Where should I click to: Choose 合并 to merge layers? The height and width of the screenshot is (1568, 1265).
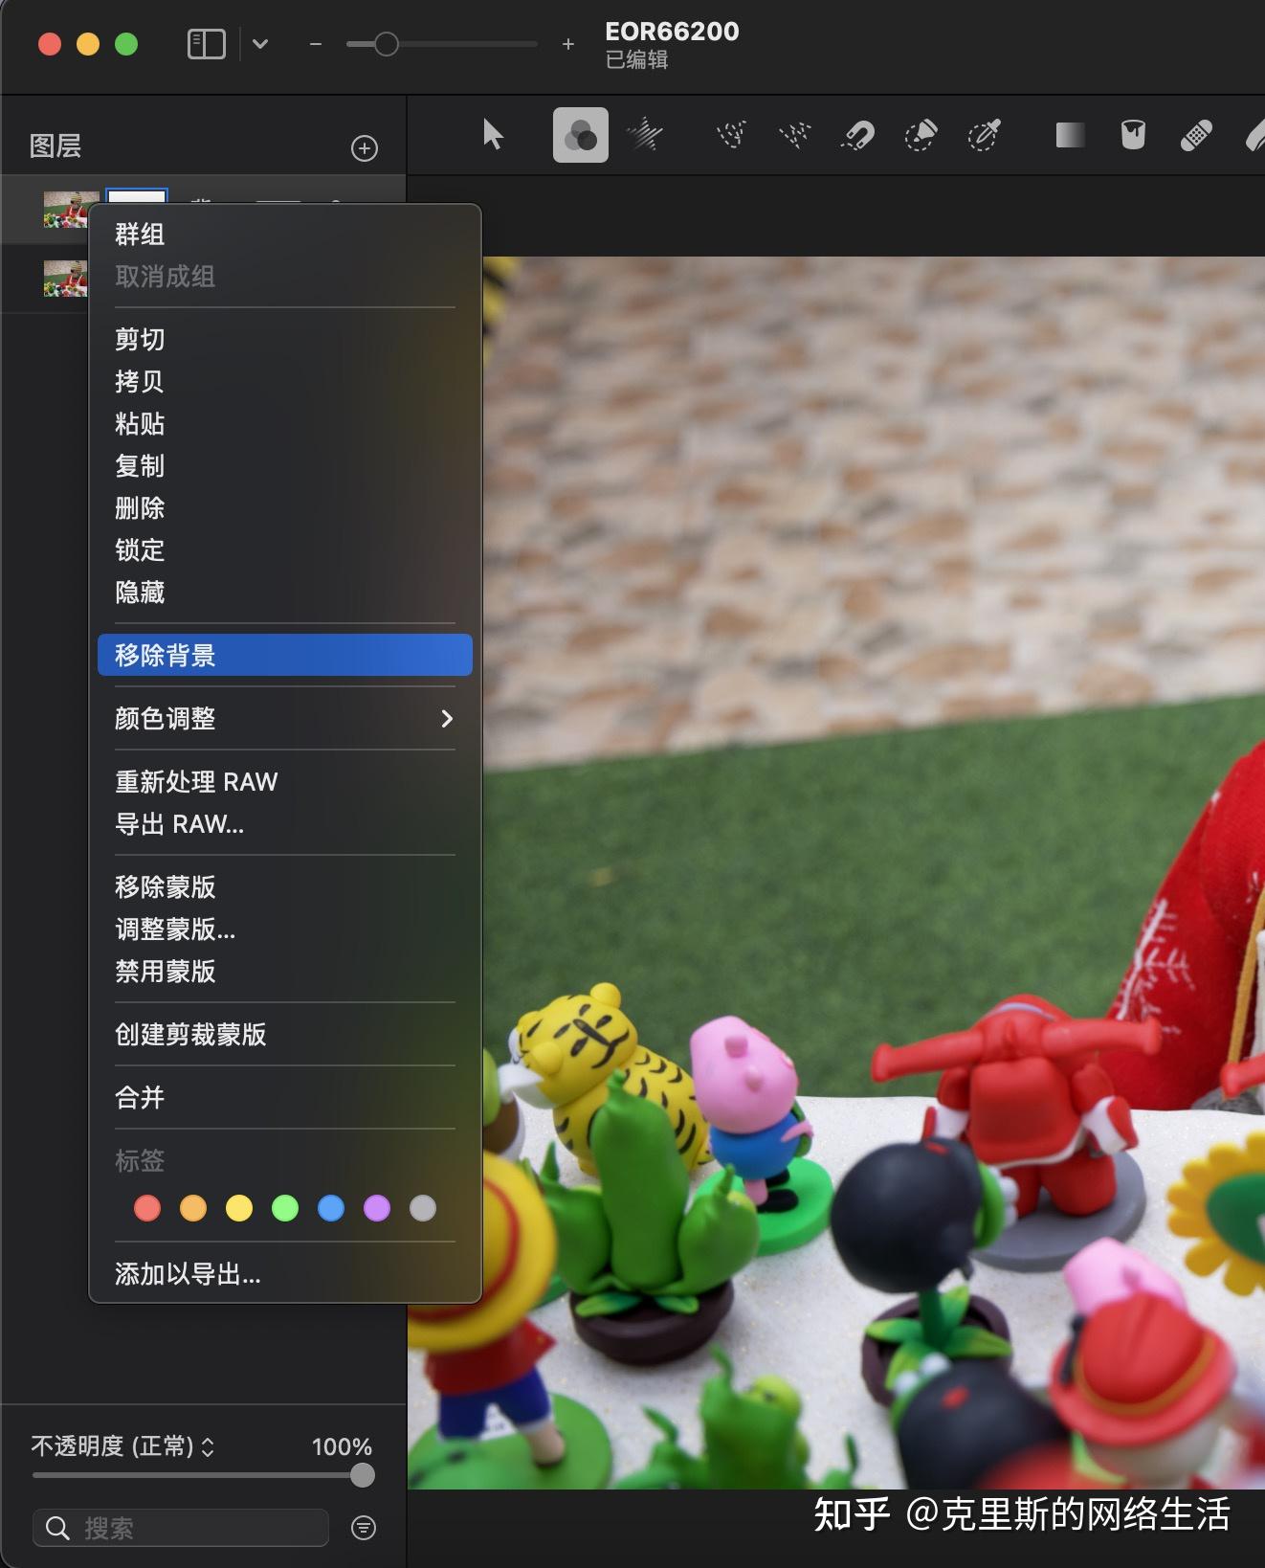click(285, 1098)
